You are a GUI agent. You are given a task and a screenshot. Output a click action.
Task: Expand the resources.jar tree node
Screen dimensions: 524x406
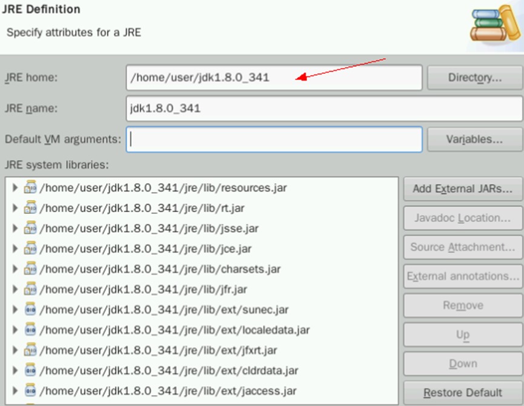[15, 188]
